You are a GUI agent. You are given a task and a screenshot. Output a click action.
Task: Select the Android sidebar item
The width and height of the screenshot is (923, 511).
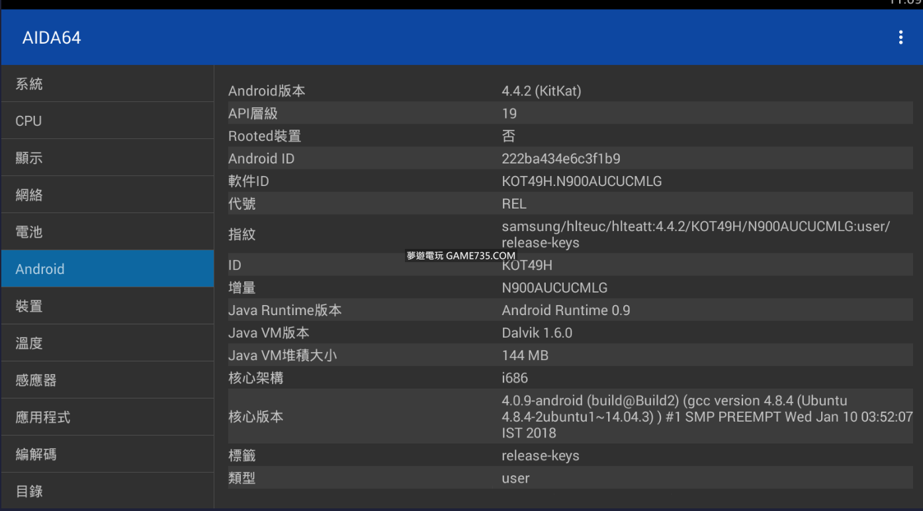click(108, 269)
